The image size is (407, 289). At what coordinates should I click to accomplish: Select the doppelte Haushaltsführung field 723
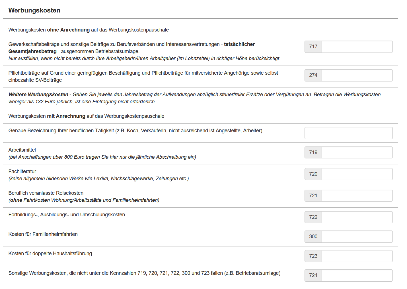[357, 256]
